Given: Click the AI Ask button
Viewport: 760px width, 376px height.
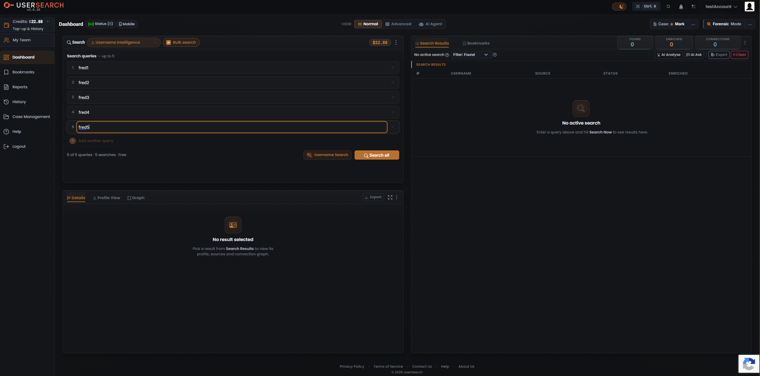Looking at the screenshot, I should [x=694, y=55].
